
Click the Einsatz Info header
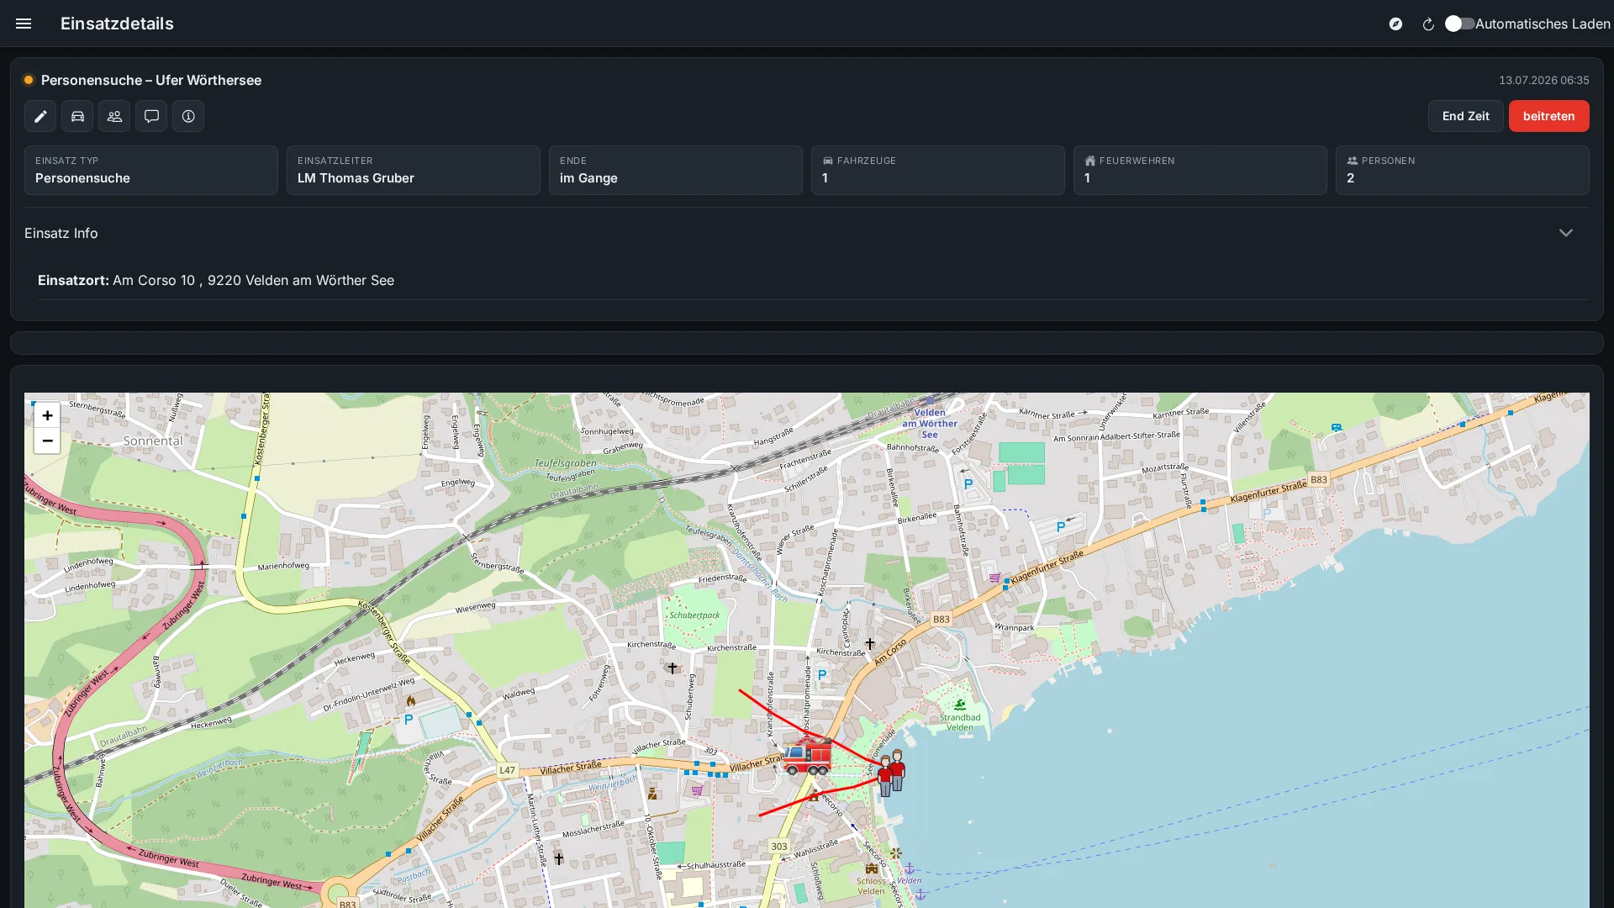coord(61,233)
